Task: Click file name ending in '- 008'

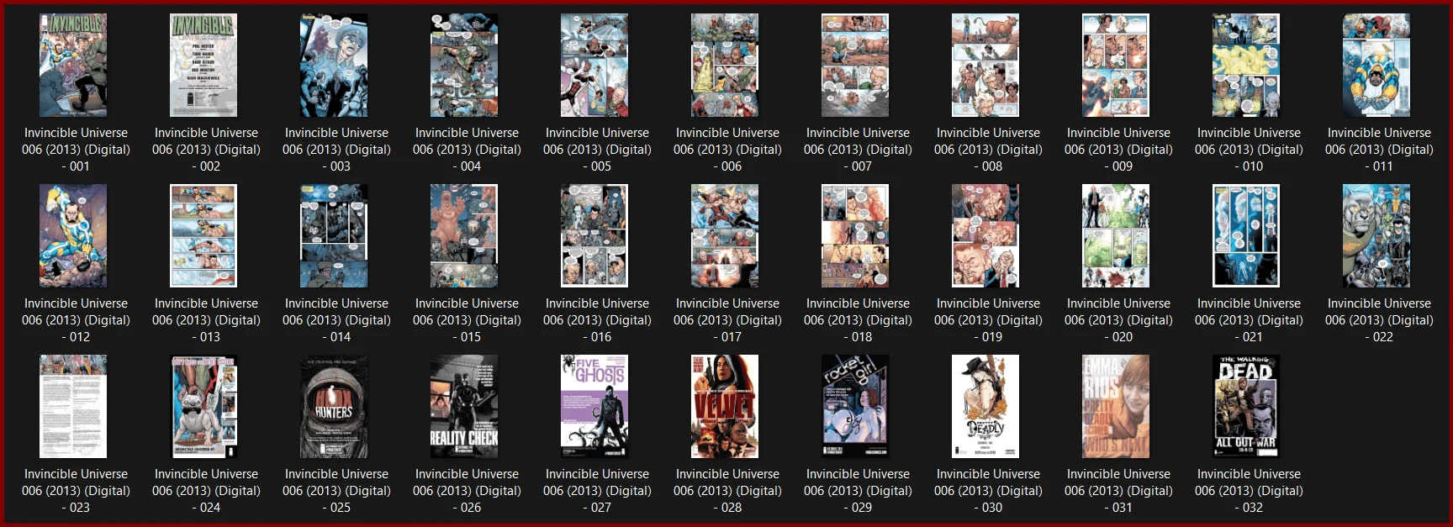Action: [988, 150]
